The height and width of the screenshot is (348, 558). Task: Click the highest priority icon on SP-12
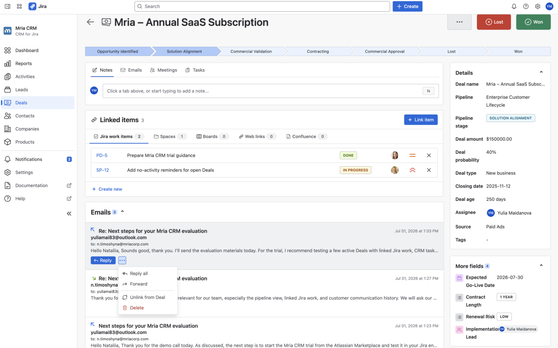point(412,170)
